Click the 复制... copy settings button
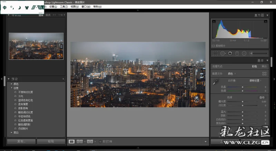The height and width of the screenshot is (151, 276). 21,141
